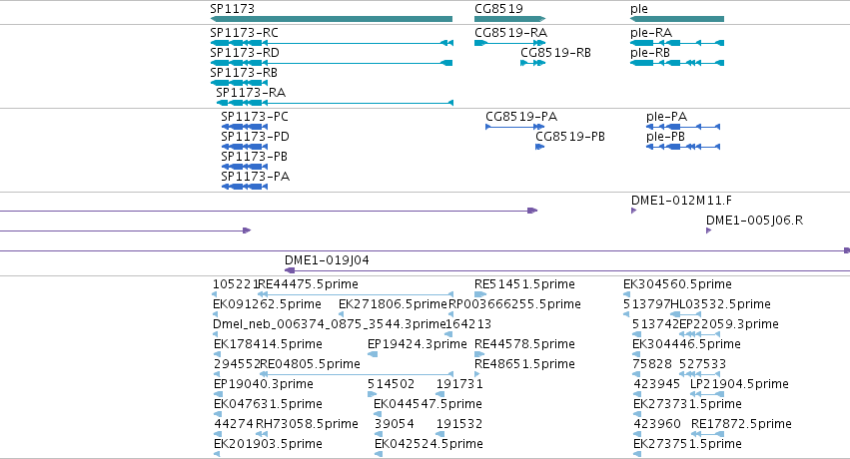Select the SP1173 gene bar

(x=332, y=19)
